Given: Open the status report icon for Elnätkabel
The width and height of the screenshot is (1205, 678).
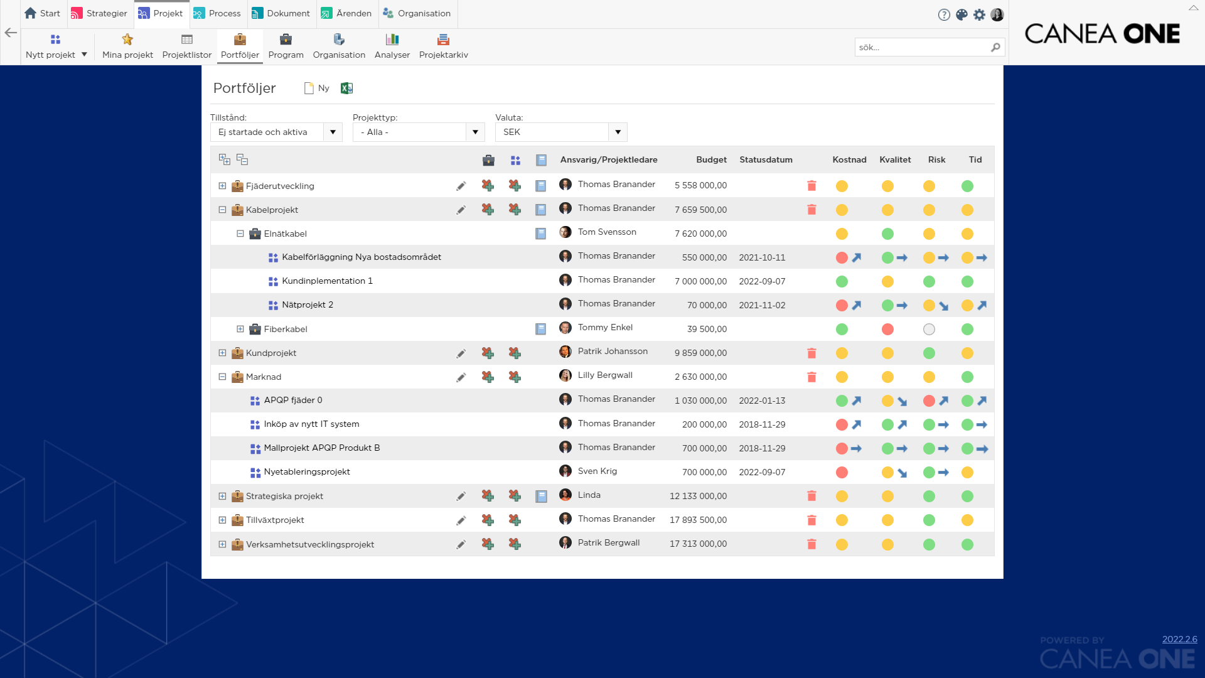Looking at the screenshot, I should [540, 233].
